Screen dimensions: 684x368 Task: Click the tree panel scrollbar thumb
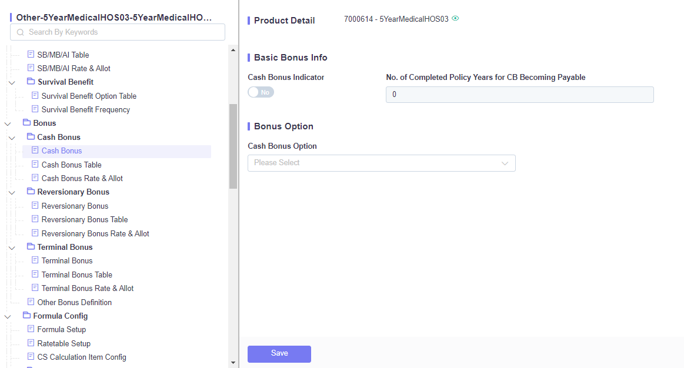(x=233, y=146)
